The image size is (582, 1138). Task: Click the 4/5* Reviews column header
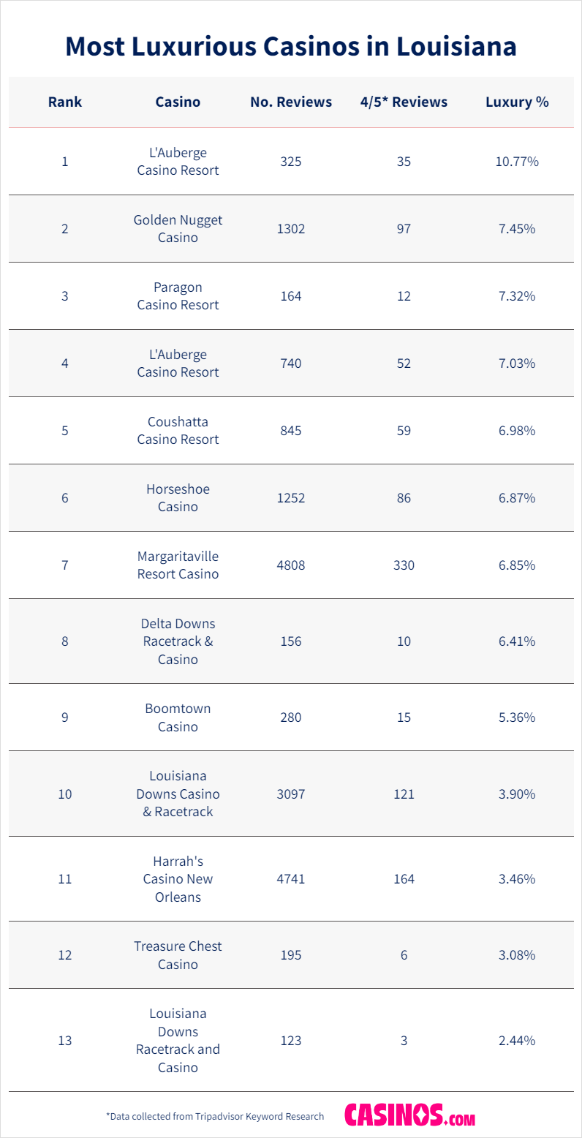(404, 102)
